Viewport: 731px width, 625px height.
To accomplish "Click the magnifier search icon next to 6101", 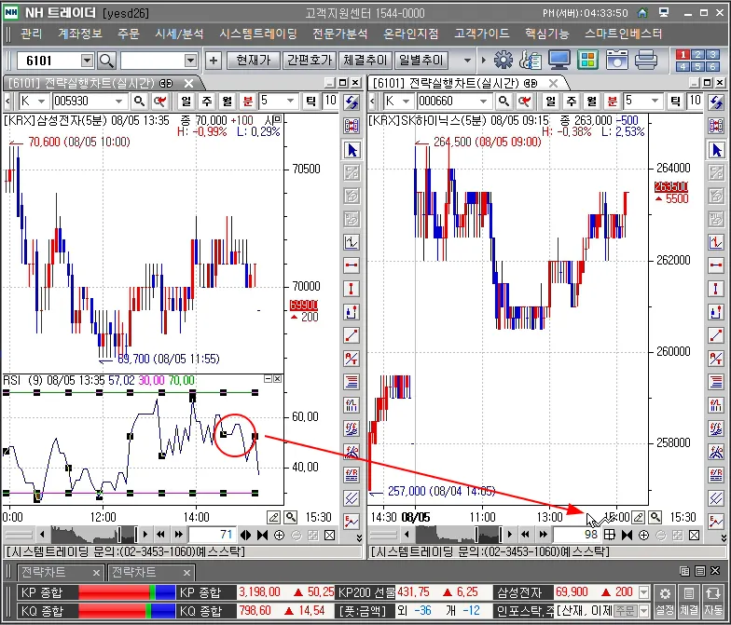I will [x=106, y=61].
